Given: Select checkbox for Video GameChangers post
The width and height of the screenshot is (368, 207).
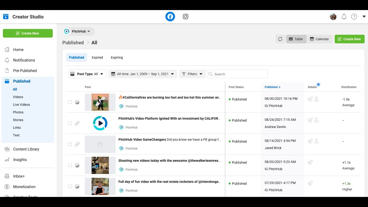Looking at the screenshot, I should (70, 144).
